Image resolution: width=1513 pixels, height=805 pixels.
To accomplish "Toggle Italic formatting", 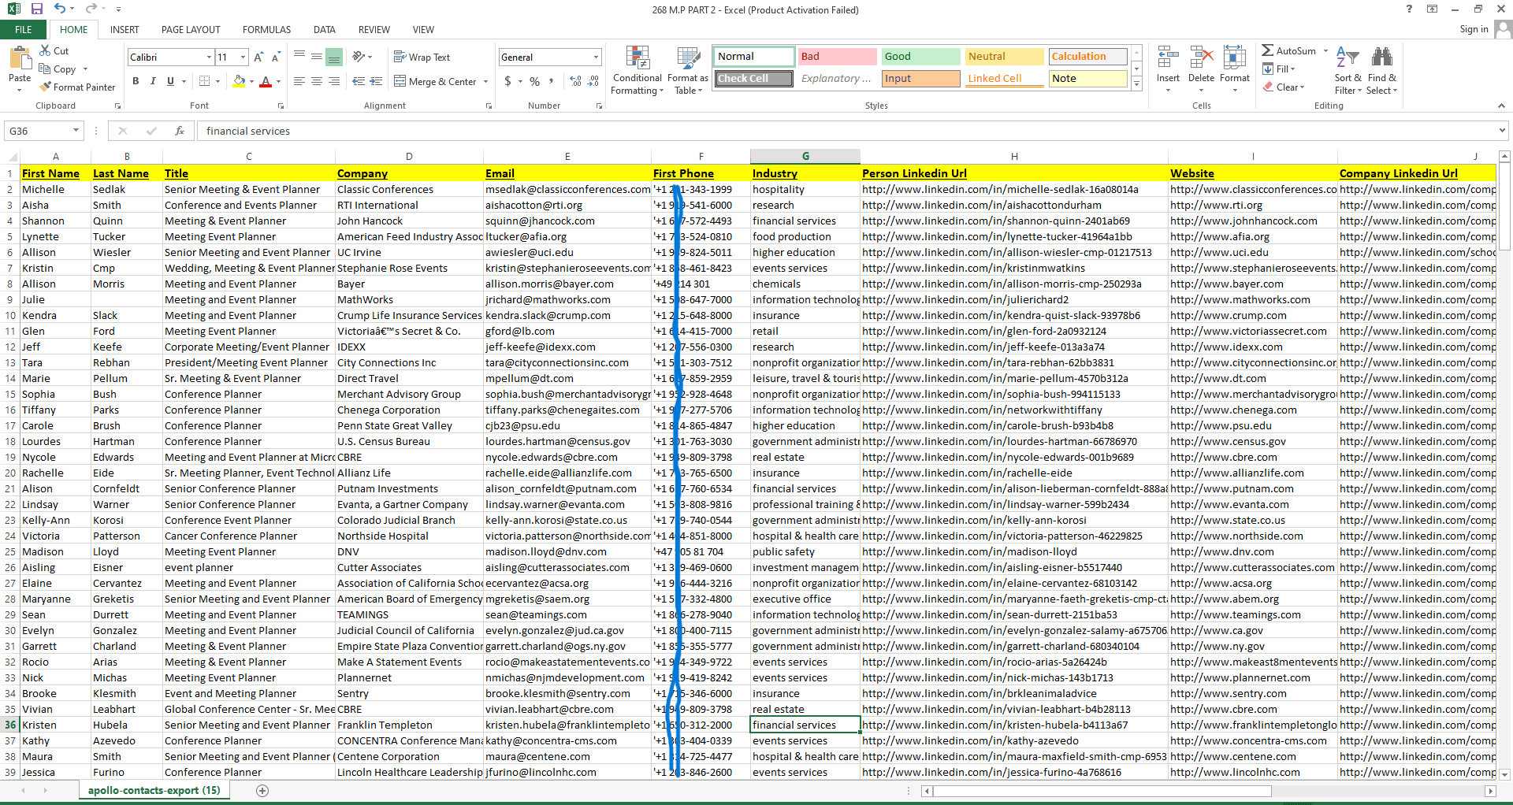I will 153,81.
